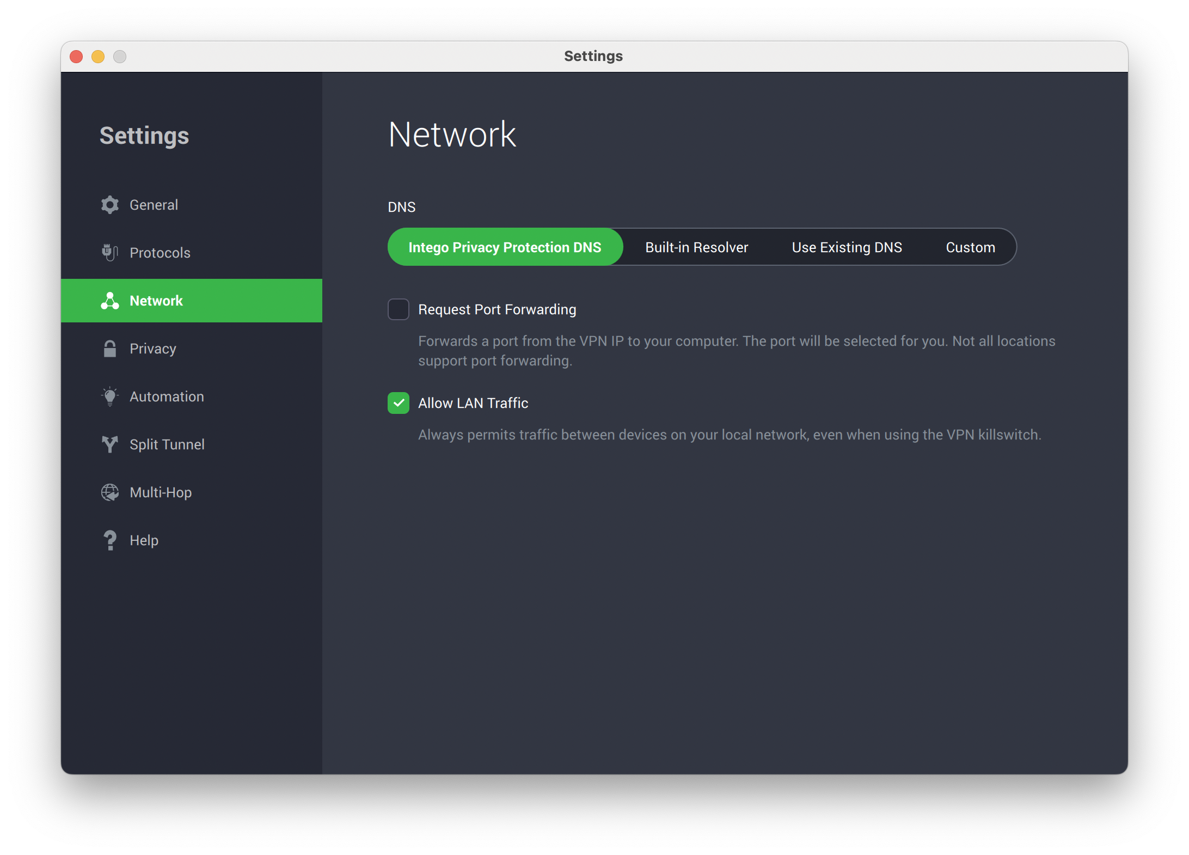This screenshot has height=855, width=1189.
Task: Choose Built-in Resolver DNS option
Action: (x=697, y=247)
